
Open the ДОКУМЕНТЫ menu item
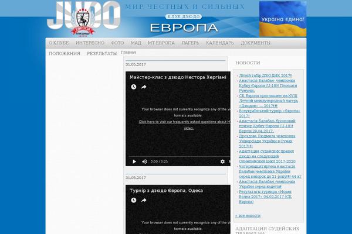pos(255,43)
